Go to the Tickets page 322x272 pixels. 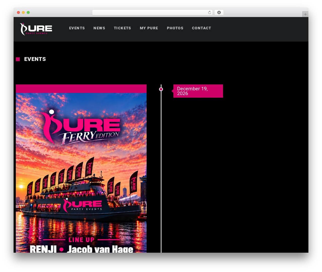coord(122,28)
